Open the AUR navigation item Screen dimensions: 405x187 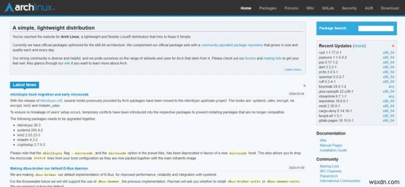[x=369, y=8]
